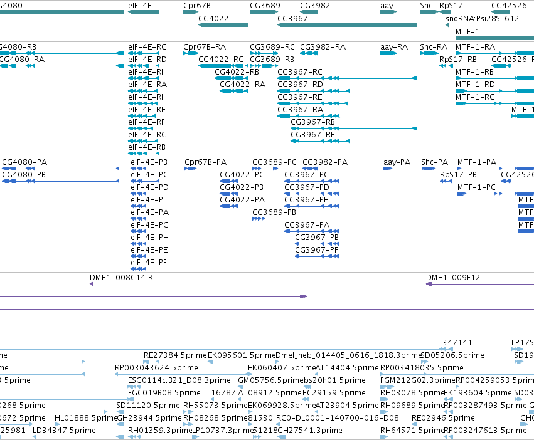Select transcript Shc-RA

coord(429,53)
